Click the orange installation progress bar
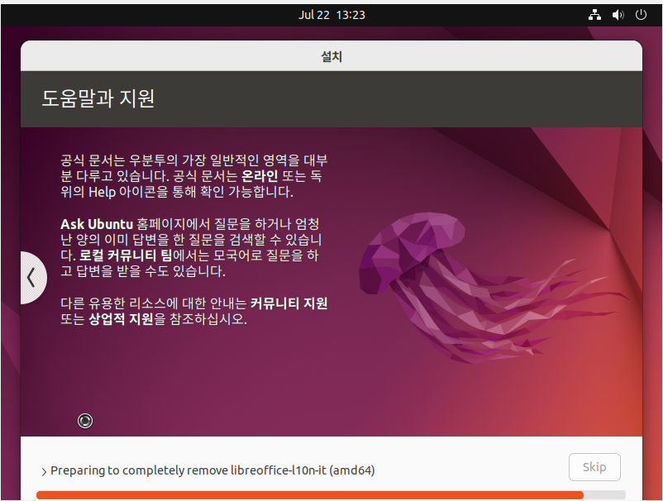The height and width of the screenshot is (501, 663). point(331,495)
